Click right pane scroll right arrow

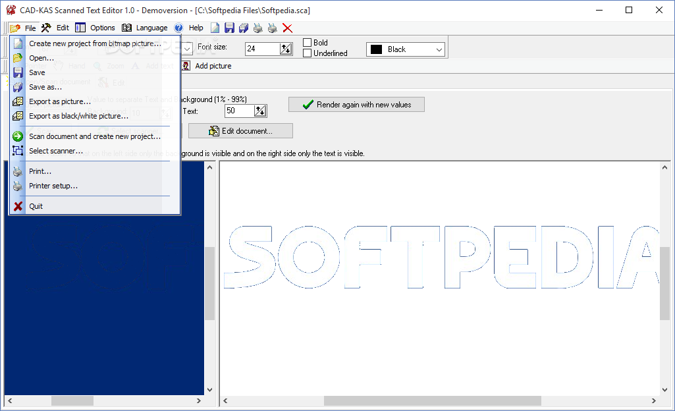[654, 400]
